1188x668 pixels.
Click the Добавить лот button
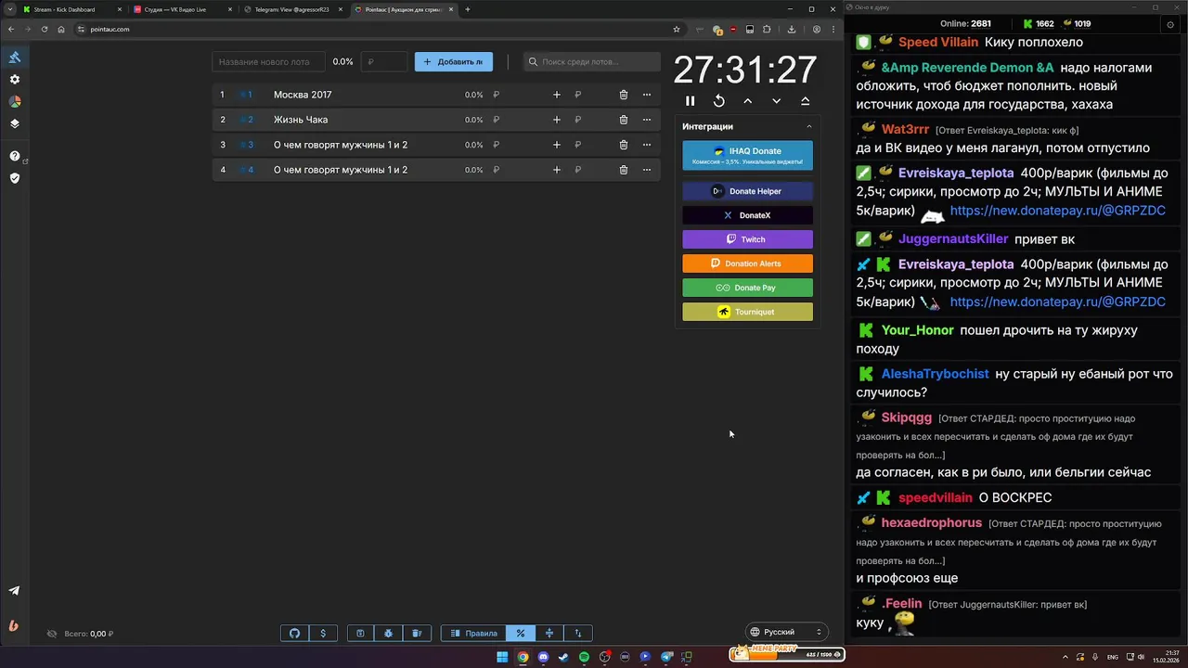point(454,62)
